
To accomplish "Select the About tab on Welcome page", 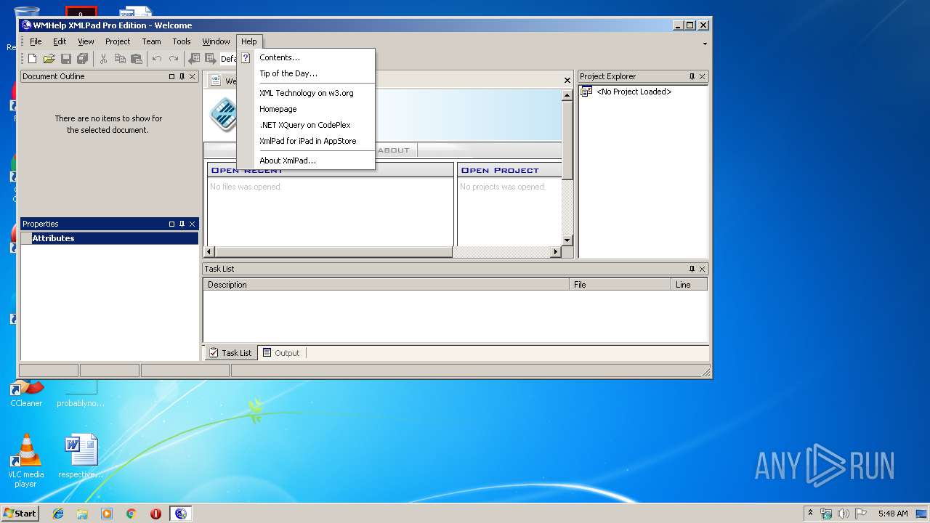I will click(x=395, y=150).
